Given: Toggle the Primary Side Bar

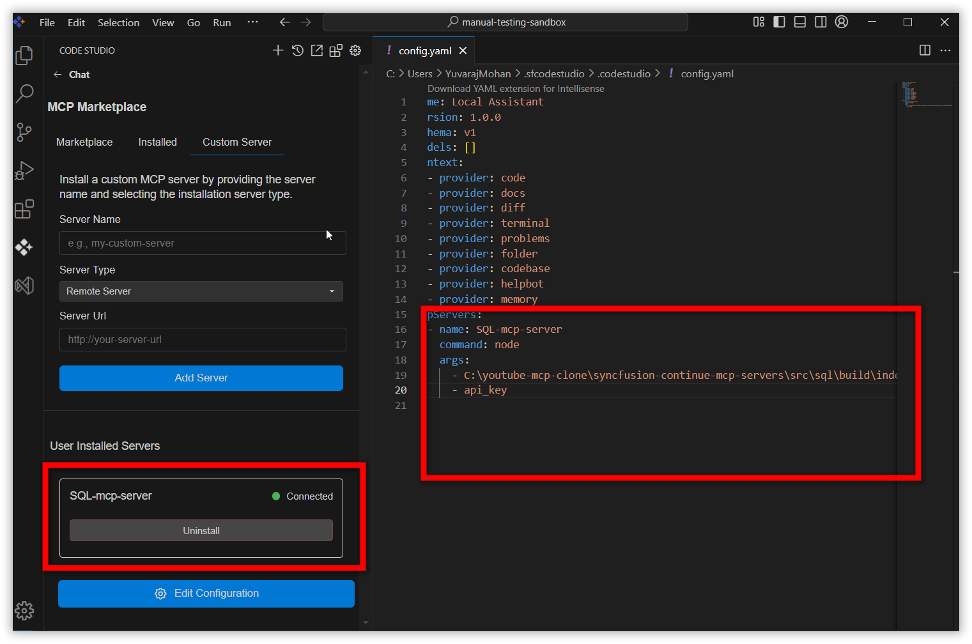Looking at the screenshot, I should [779, 22].
